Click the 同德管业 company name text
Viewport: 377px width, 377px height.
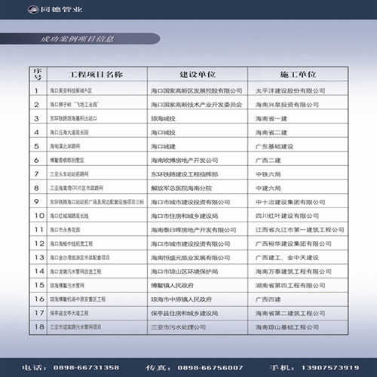tap(61, 10)
